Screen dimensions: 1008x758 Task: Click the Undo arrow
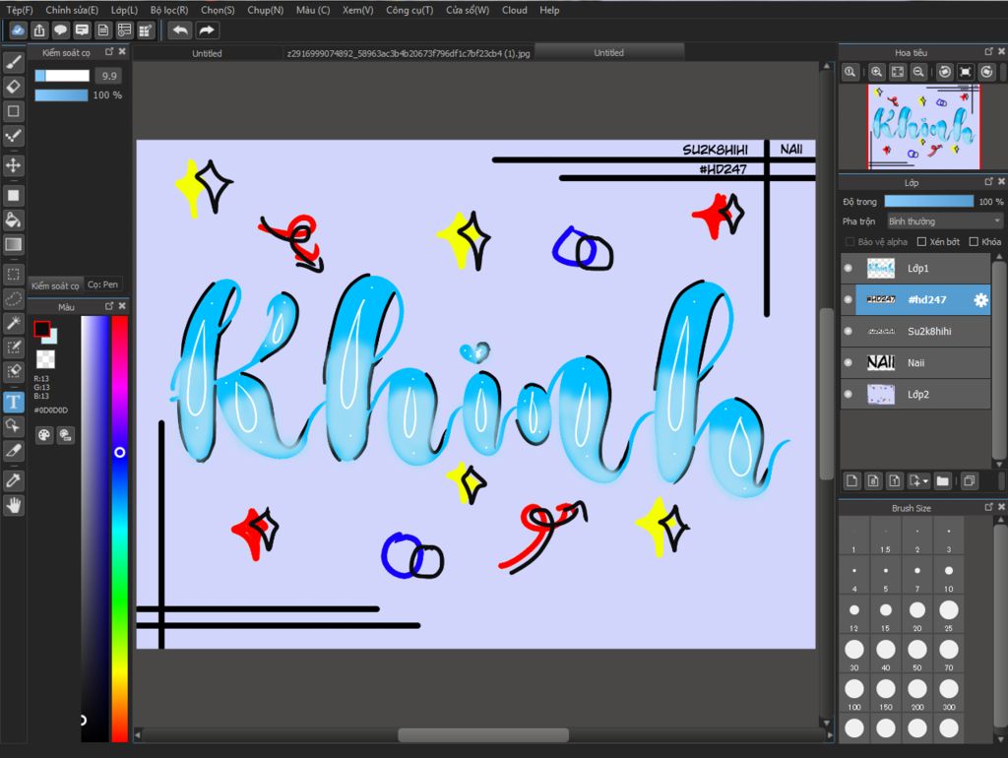181,31
